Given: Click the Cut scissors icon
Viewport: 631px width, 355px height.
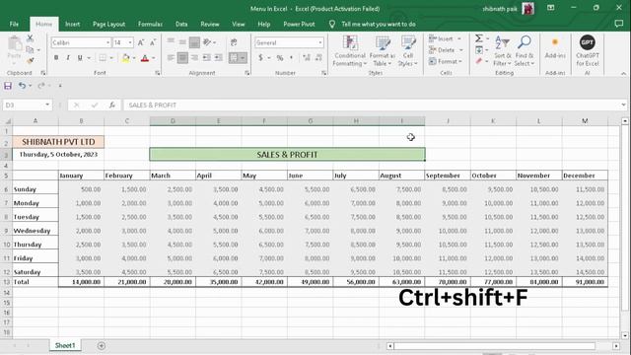Looking at the screenshot, I should click(31, 38).
